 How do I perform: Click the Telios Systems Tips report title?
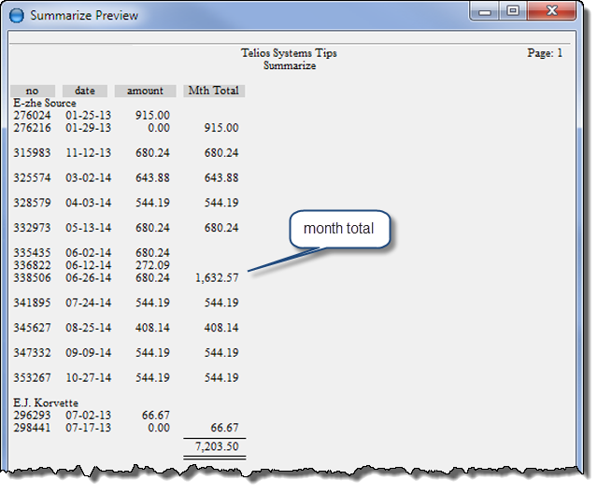(x=289, y=54)
